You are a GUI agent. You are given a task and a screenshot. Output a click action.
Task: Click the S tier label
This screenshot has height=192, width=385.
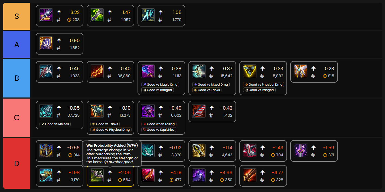click(x=17, y=16)
